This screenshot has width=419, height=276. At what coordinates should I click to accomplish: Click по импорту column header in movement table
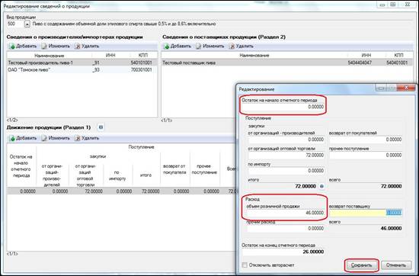[x=117, y=175]
